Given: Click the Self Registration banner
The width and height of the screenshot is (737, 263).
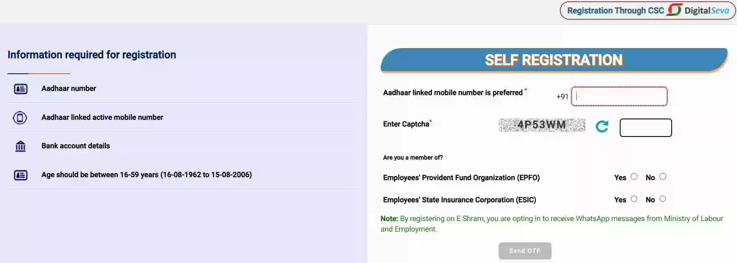Looking at the screenshot, I should pos(554,60).
